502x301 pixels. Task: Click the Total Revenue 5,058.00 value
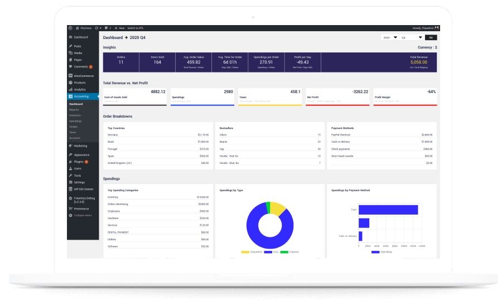(x=419, y=62)
